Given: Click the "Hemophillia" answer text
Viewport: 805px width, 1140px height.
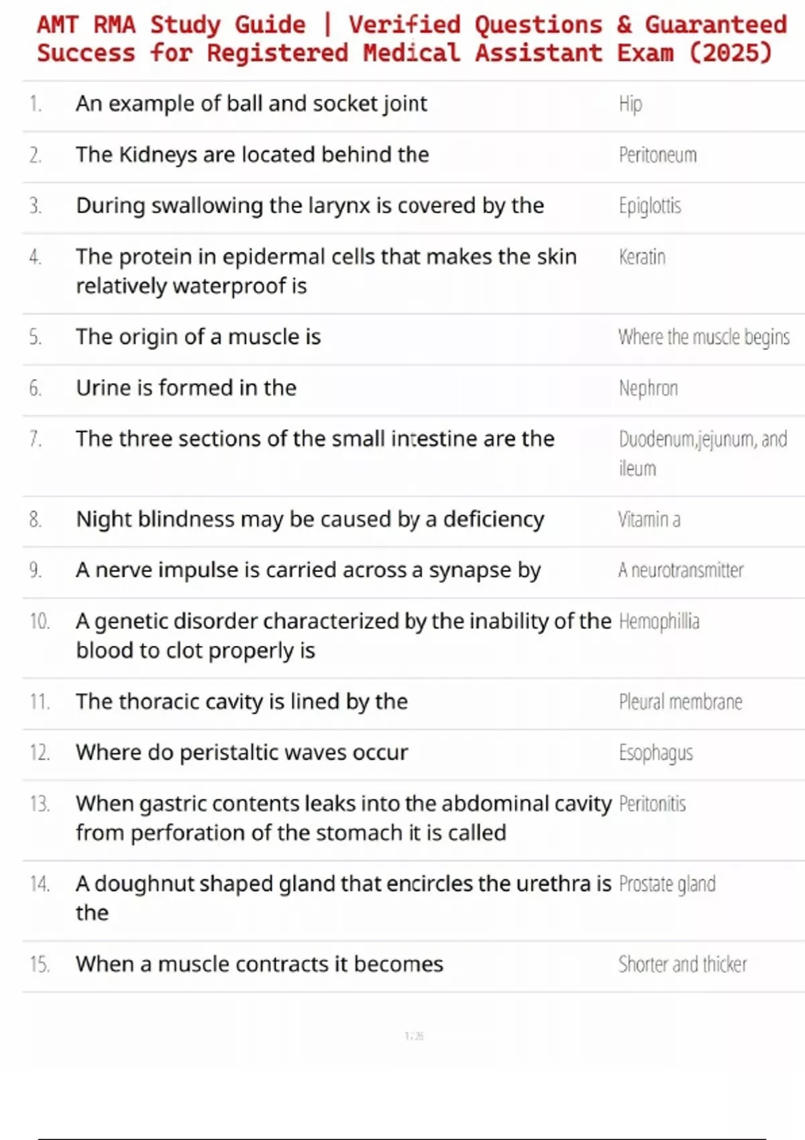Looking at the screenshot, I should 659,622.
